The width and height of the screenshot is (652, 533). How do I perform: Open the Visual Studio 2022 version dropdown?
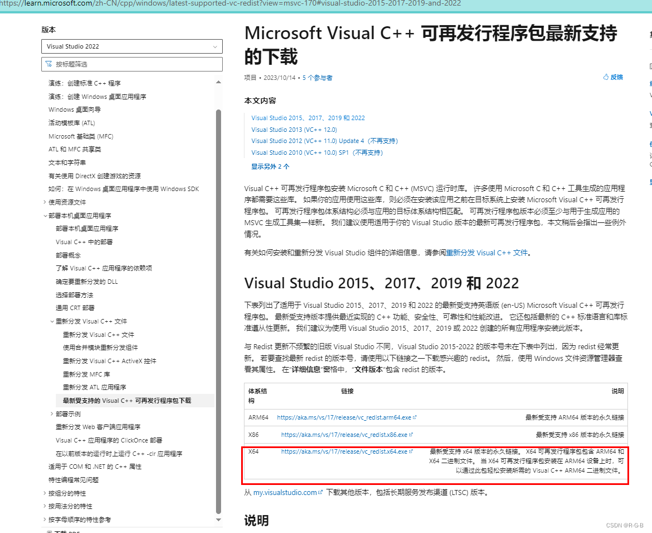click(x=132, y=46)
